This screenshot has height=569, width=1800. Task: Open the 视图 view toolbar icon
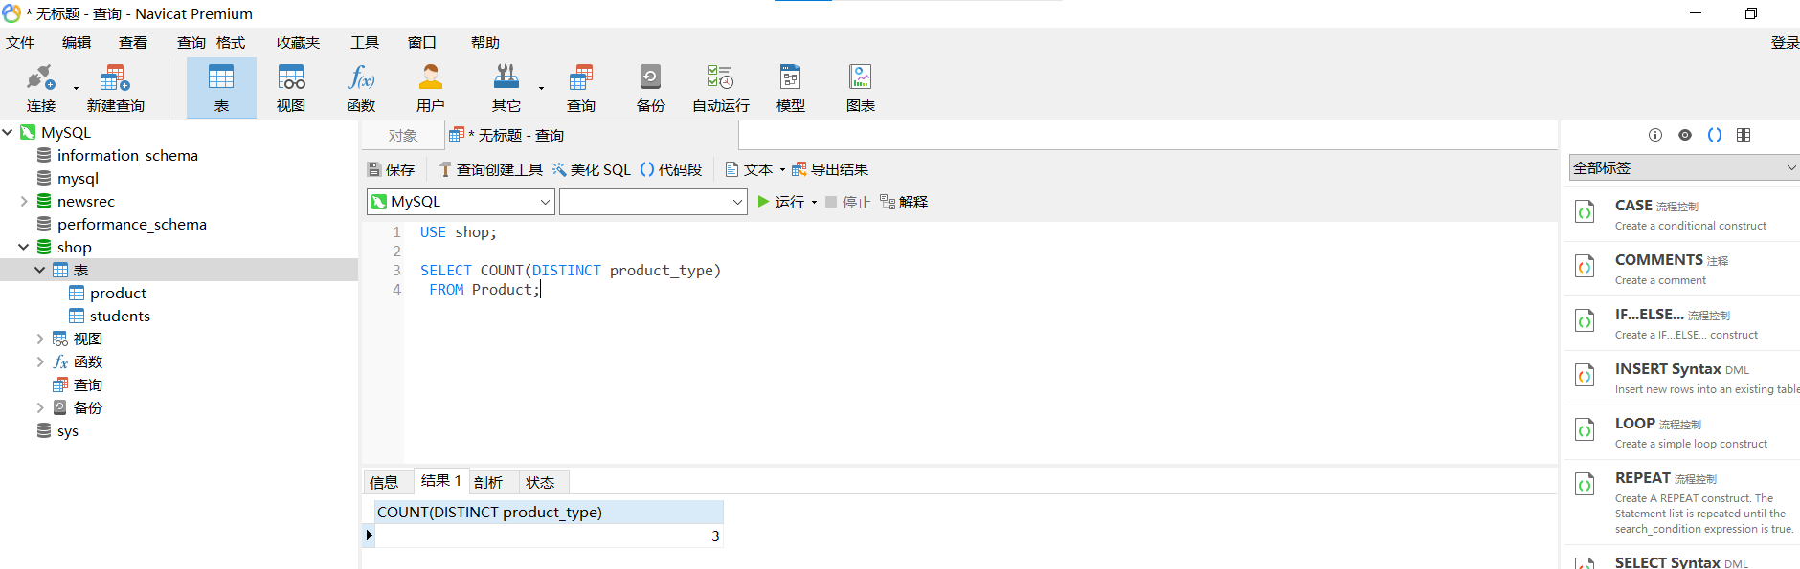click(291, 87)
